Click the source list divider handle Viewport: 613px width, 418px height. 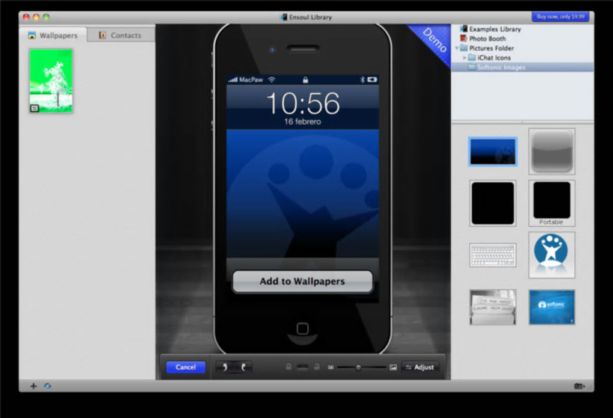point(522,122)
